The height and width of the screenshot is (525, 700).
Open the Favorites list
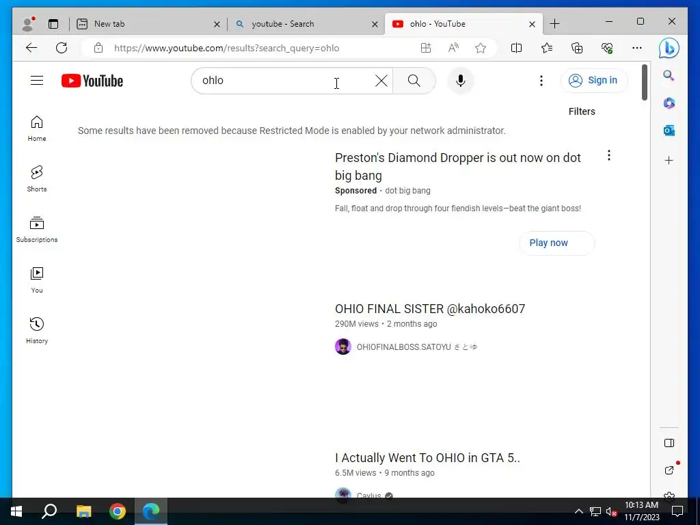(x=546, y=48)
